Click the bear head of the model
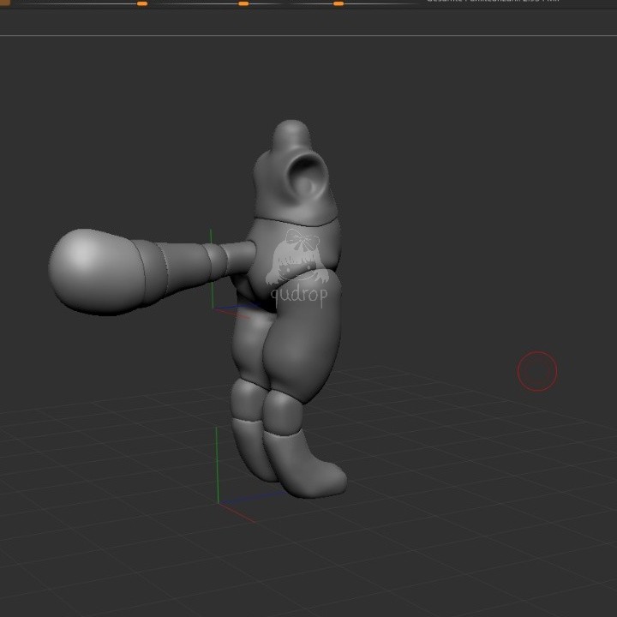617x617 pixels. (295, 173)
